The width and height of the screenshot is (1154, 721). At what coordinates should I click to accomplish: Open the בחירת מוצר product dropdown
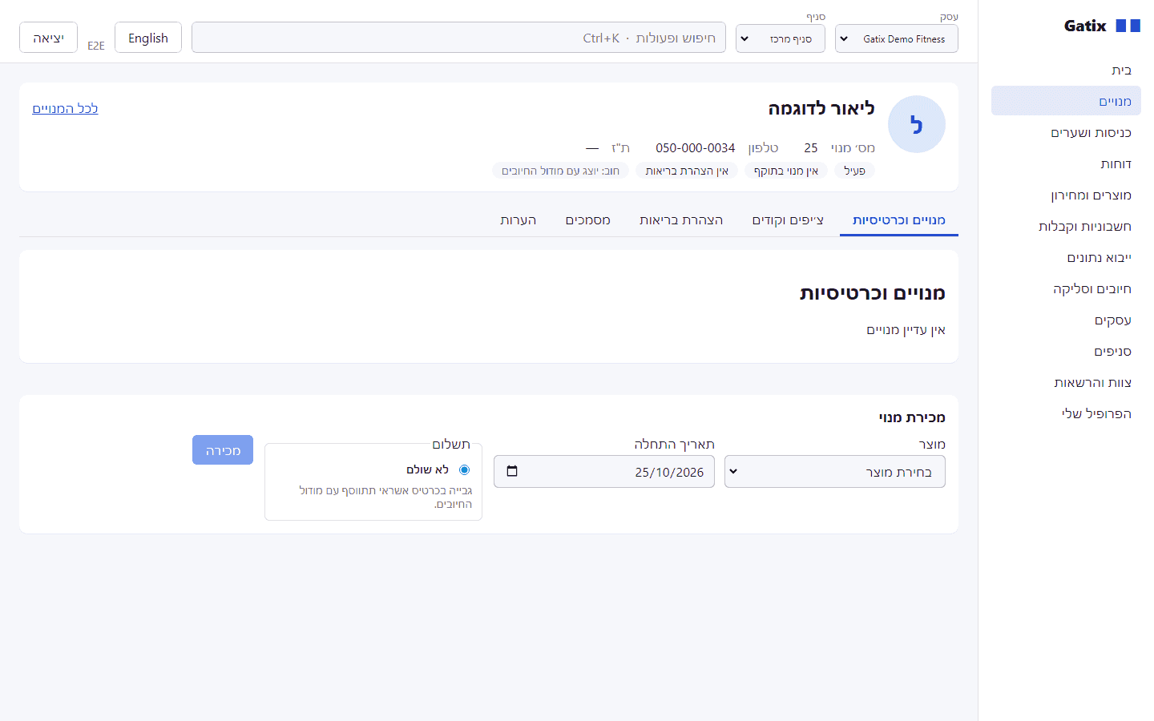point(835,472)
